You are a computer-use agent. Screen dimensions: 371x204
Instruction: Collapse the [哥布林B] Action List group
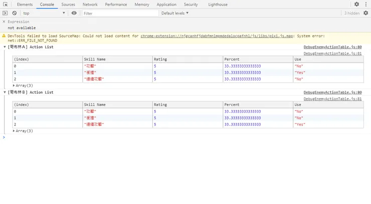(x=5, y=92)
